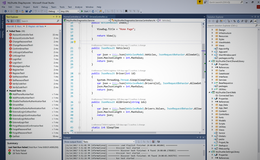Click Run All in Test Explorer
The height and width of the screenshot is (160, 260).
tap(11, 26)
